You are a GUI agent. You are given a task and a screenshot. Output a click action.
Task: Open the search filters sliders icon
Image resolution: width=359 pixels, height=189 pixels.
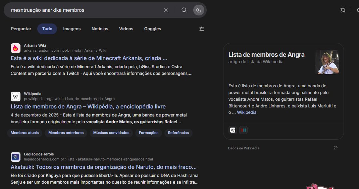202,29
